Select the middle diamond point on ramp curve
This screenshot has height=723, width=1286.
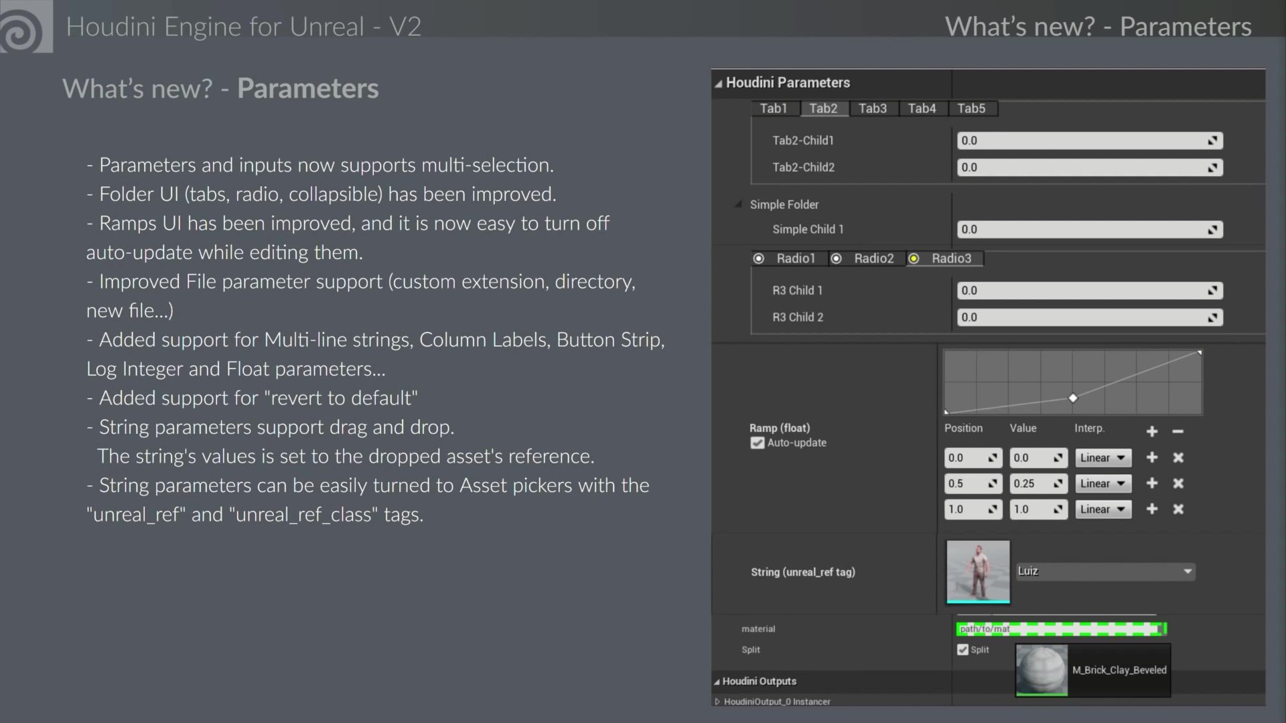pyautogui.click(x=1073, y=398)
